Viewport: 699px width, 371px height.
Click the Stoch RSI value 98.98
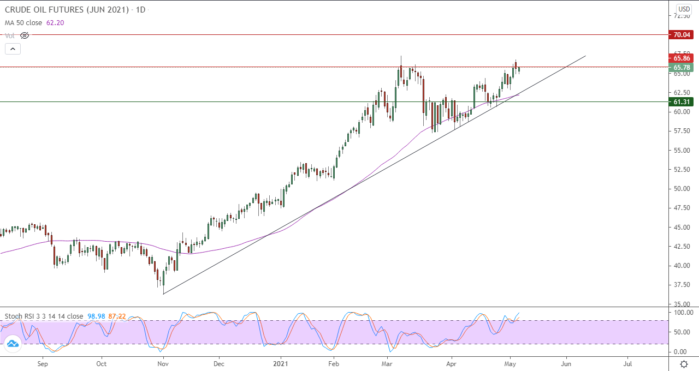tap(96, 316)
